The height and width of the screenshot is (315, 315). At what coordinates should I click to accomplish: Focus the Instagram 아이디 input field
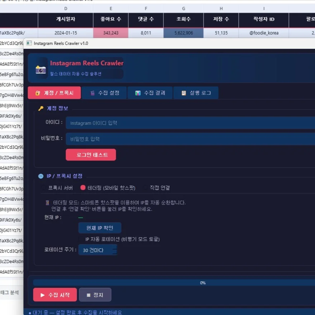click(190, 123)
